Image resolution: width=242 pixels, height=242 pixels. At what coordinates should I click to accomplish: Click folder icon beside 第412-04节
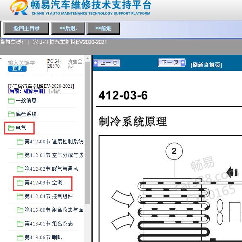(20, 196)
